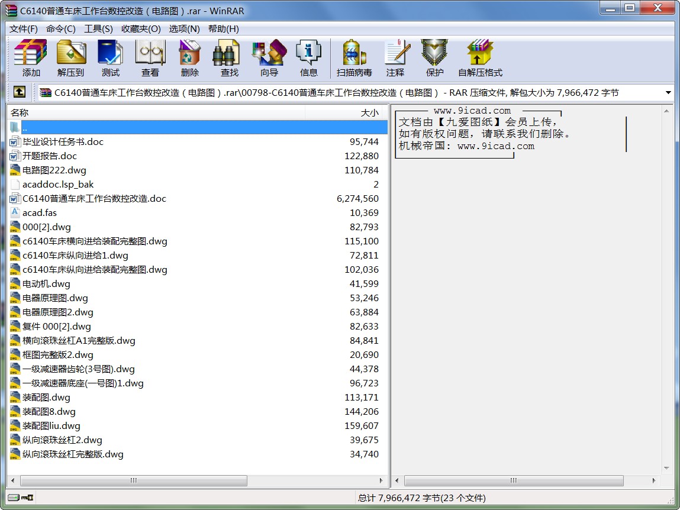
Task: Select c6140车床纵向进给1.dwg
Action: [x=75, y=256]
